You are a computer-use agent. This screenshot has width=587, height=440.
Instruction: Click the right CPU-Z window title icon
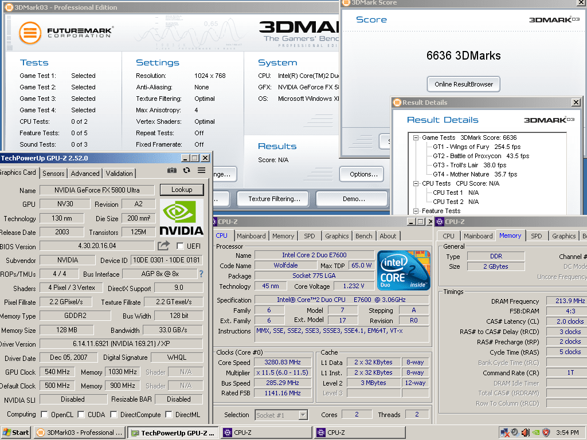[440, 222]
